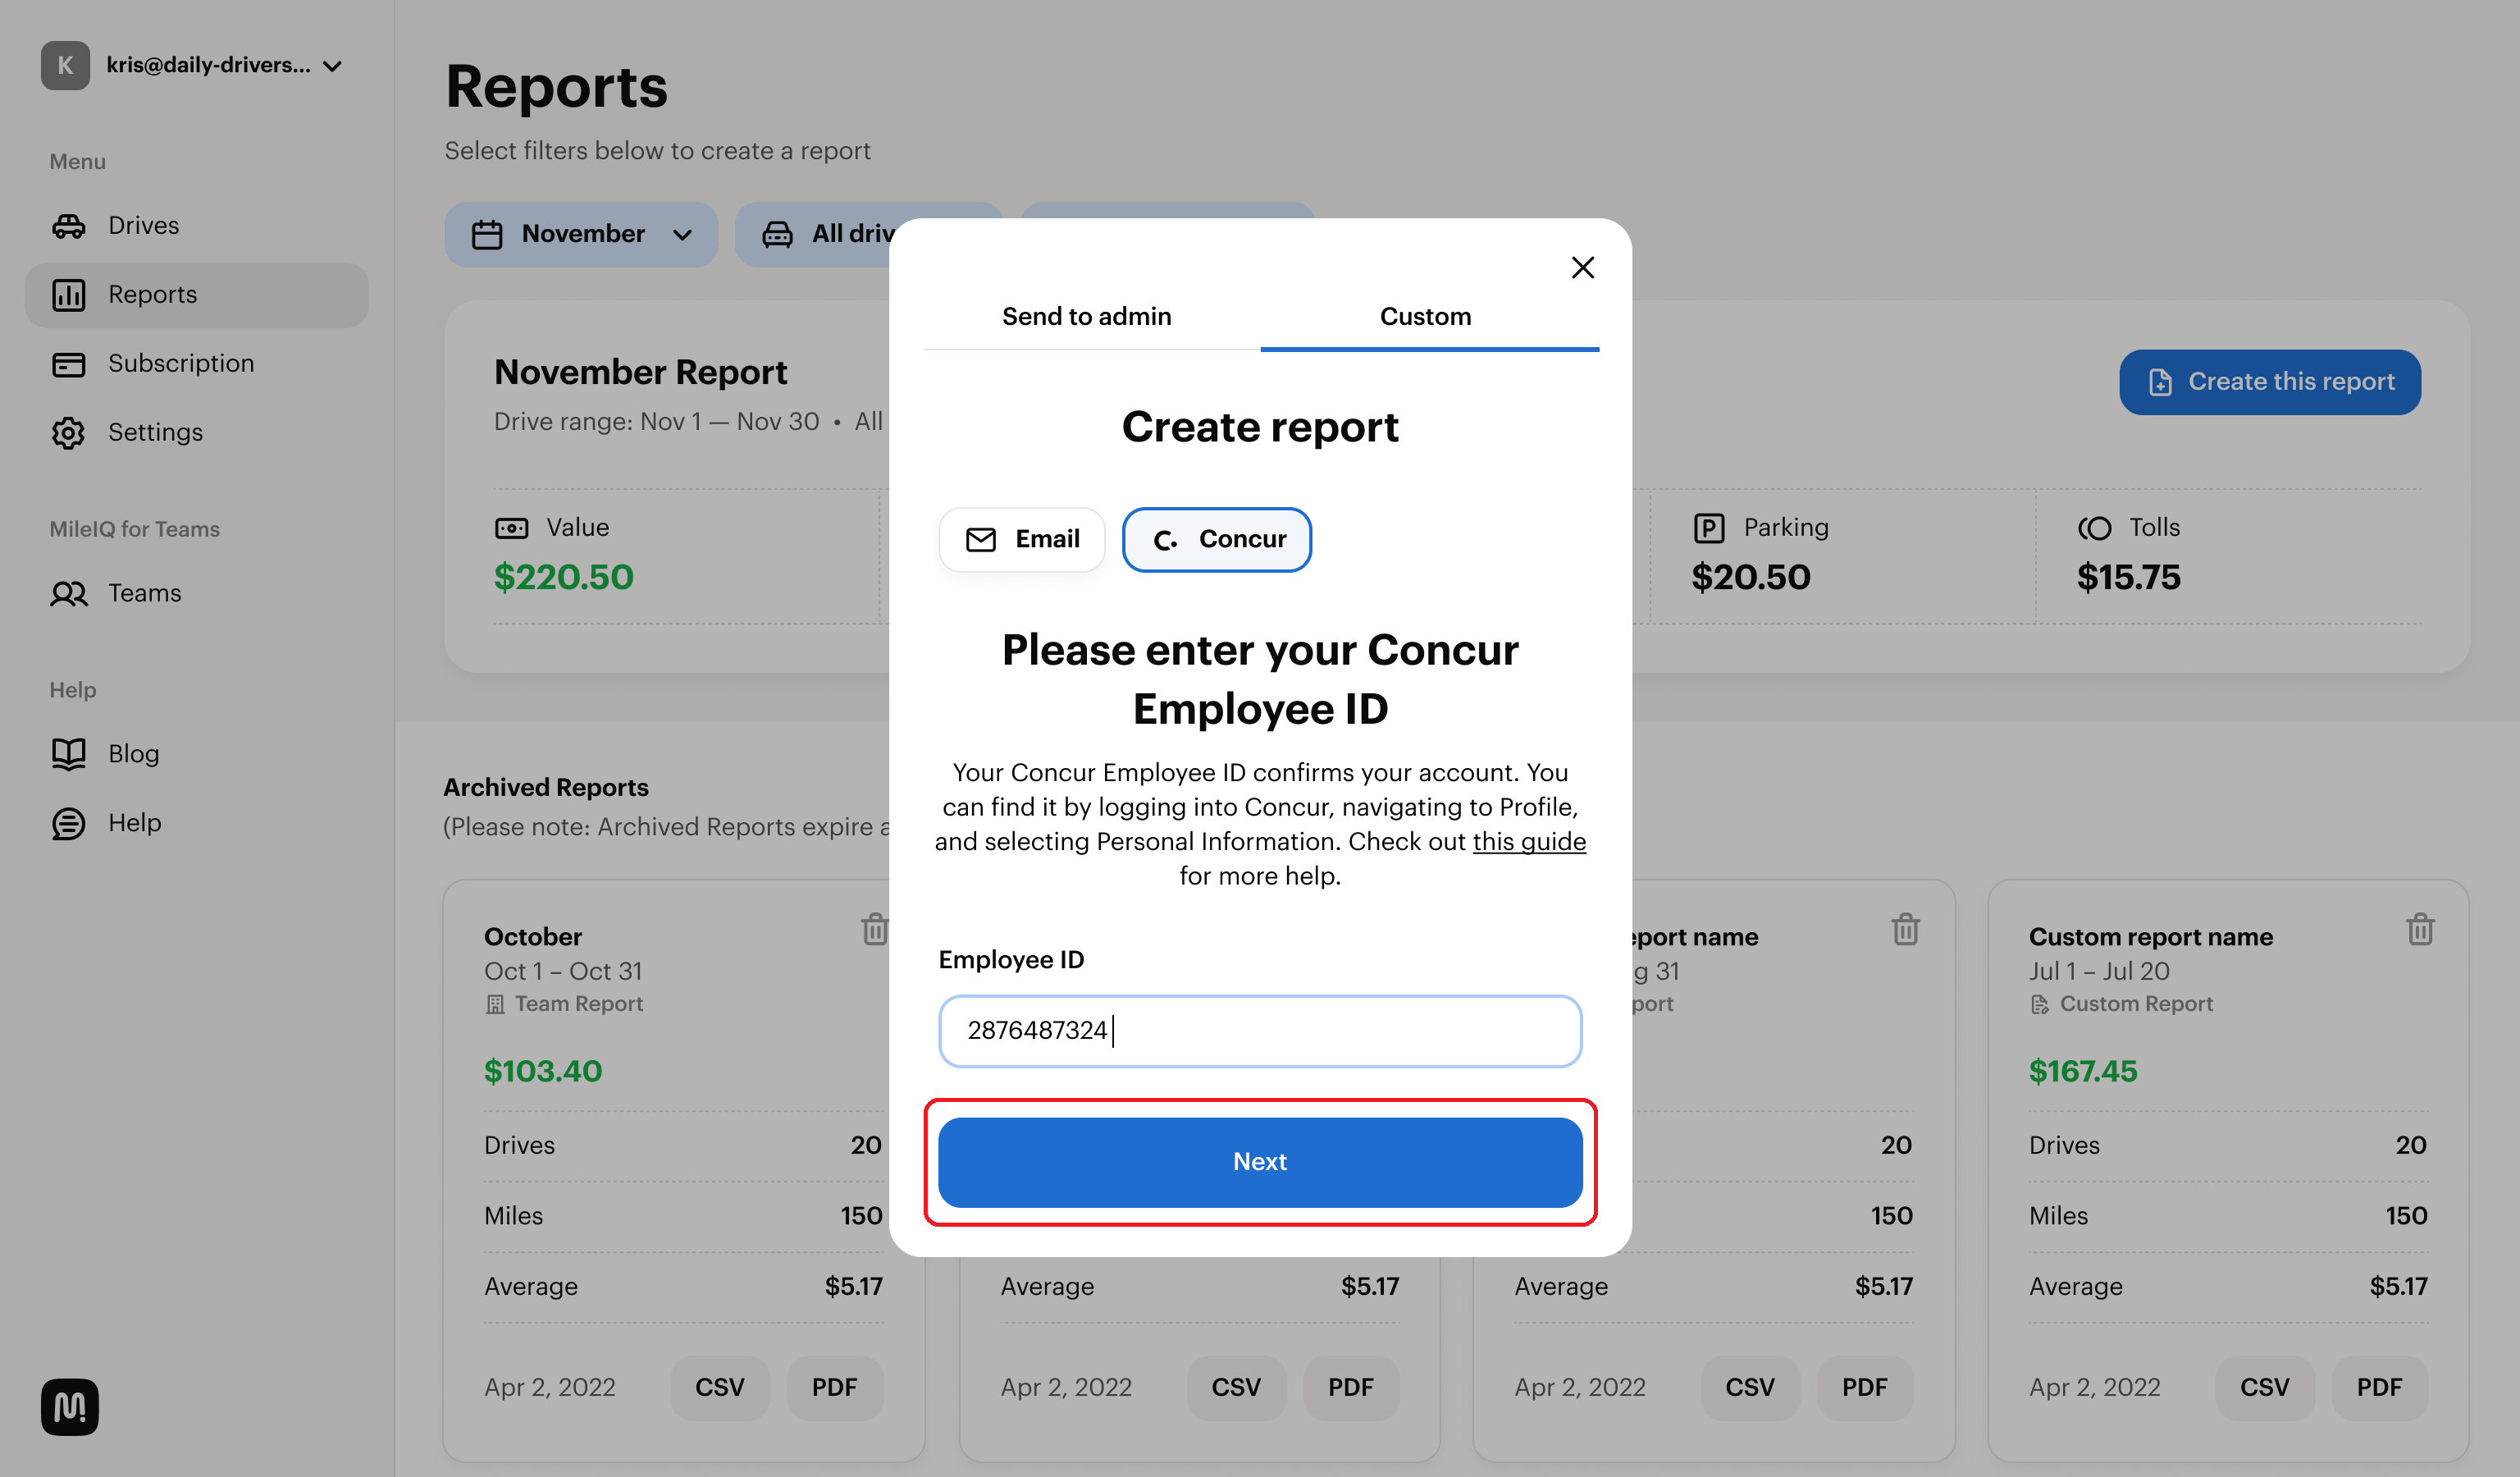The width and height of the screenshot is (2520, 1477).
Task: Open Reports in the sidebar menu
Action: coord(197,295)
